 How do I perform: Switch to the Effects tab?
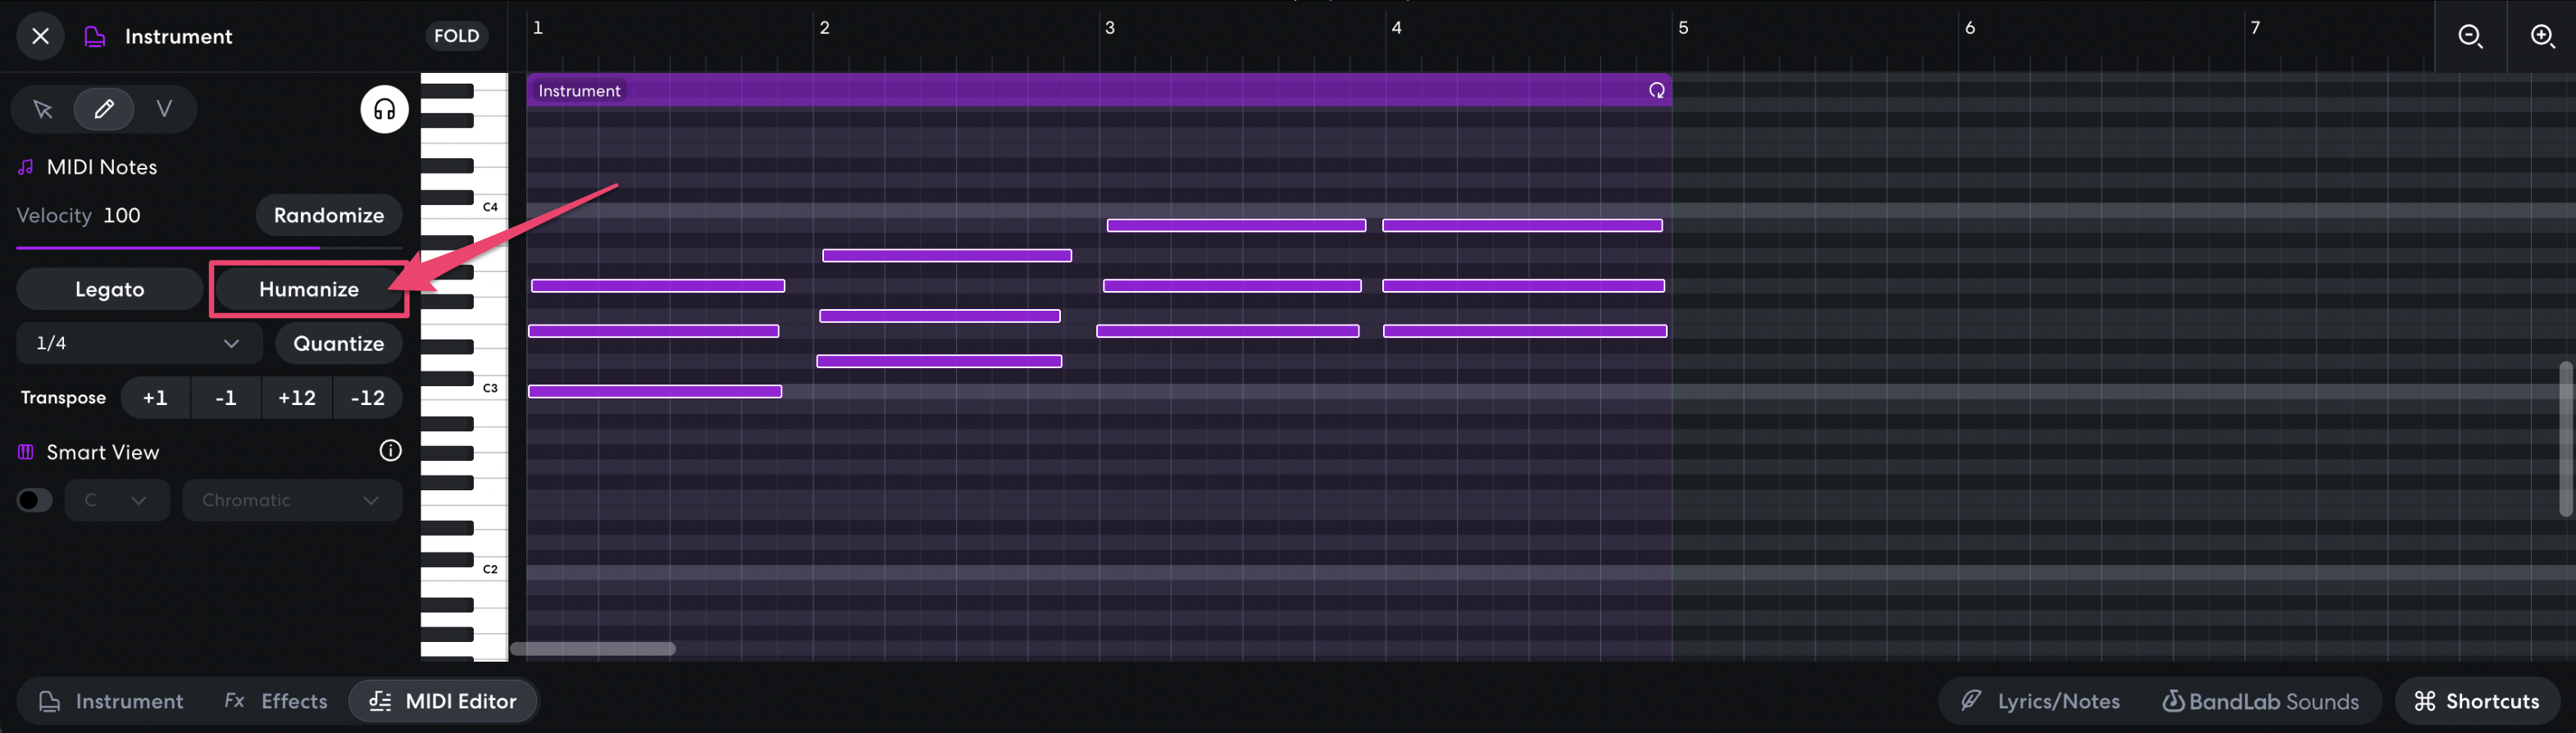coord(276,701)
